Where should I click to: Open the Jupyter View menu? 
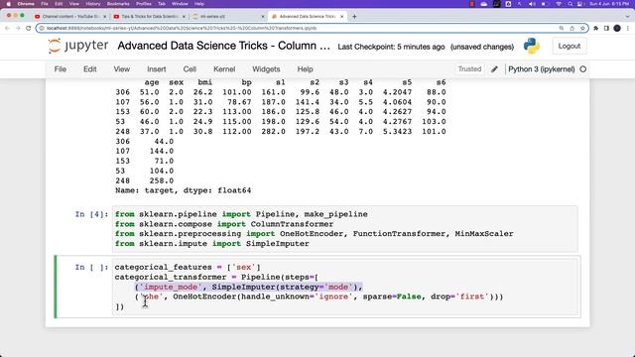(121, 69)
